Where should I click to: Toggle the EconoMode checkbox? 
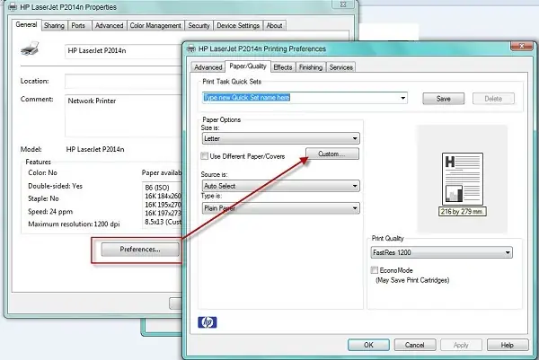pyautogui.click(x=375, y=270)
